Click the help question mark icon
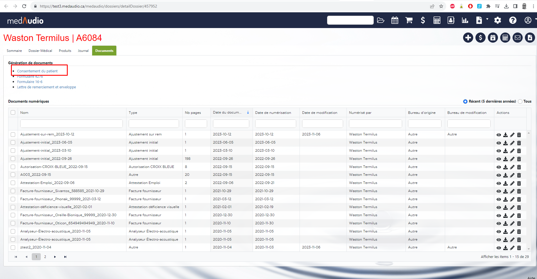Viewport: 537px width, 279px height. [513, 20]
